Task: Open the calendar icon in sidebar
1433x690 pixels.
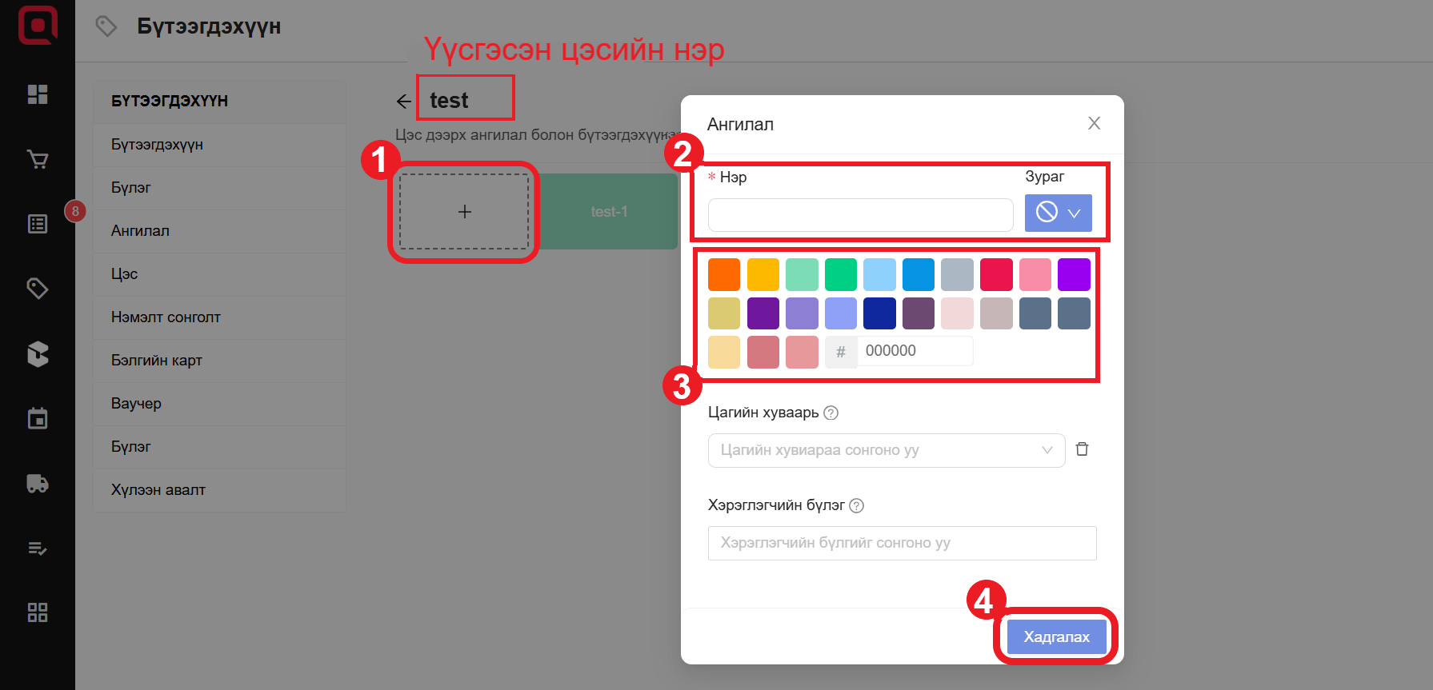Action: coord(38,418)
